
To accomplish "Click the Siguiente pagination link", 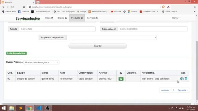I will (183, 90).
